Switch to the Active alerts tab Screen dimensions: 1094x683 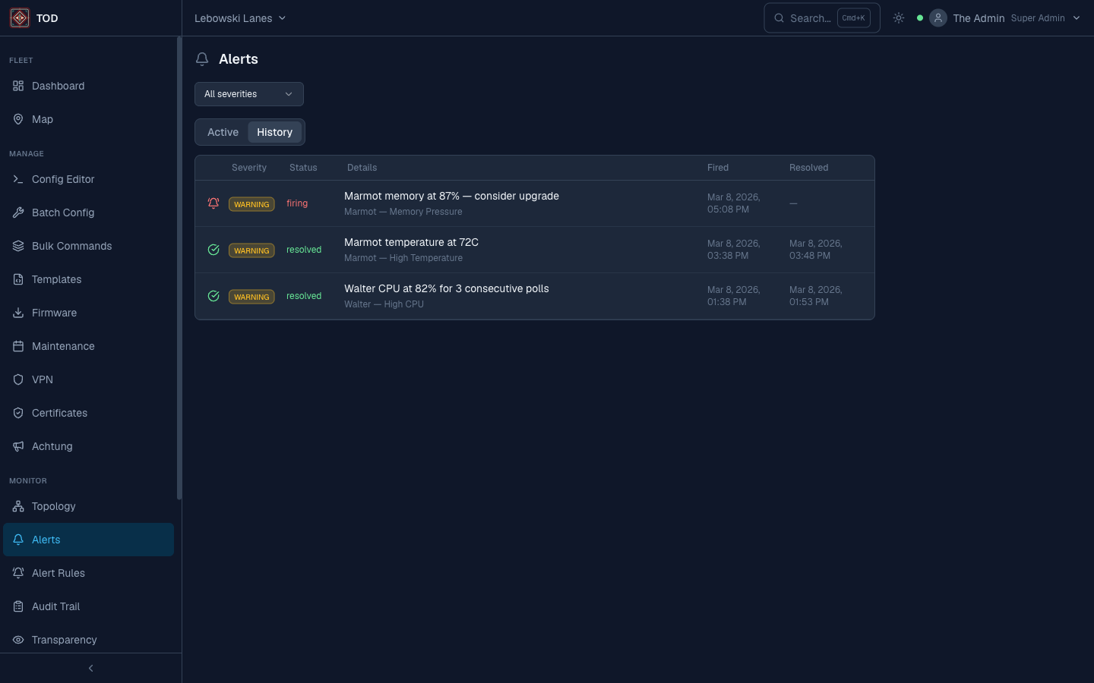tap(223, 131)
